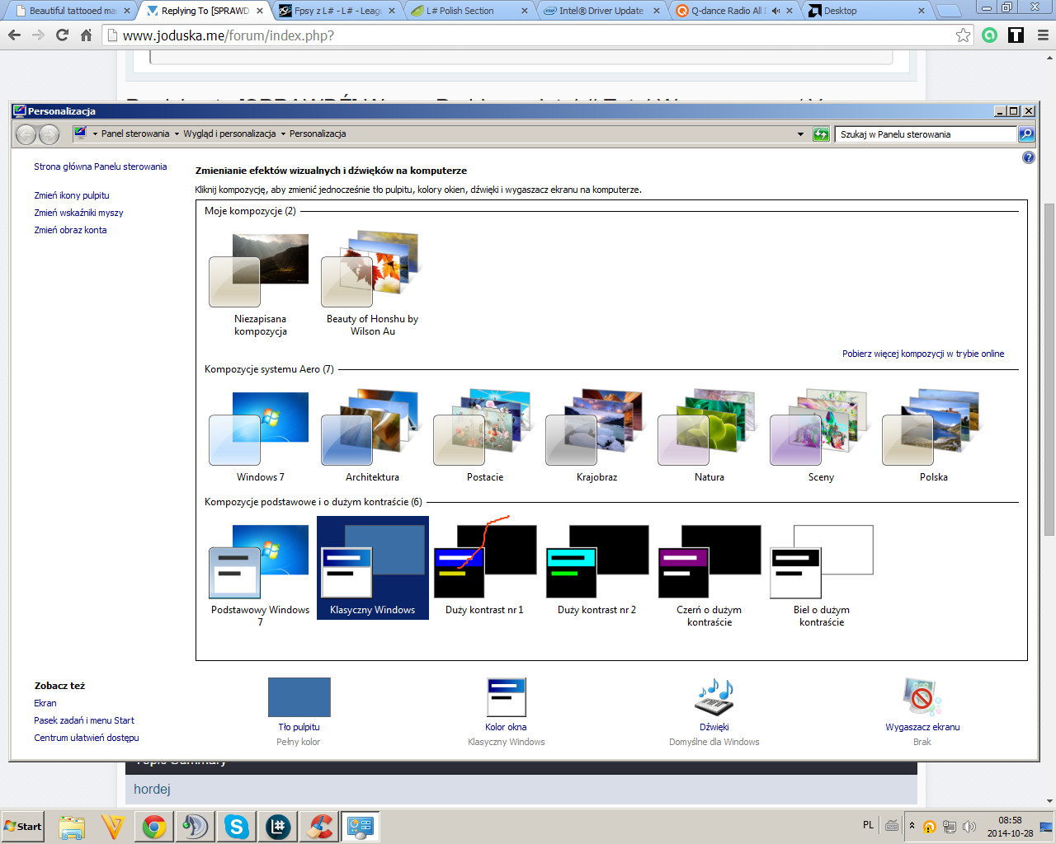Click the search magnifier in Panel sterowania

pos(1026,134)
